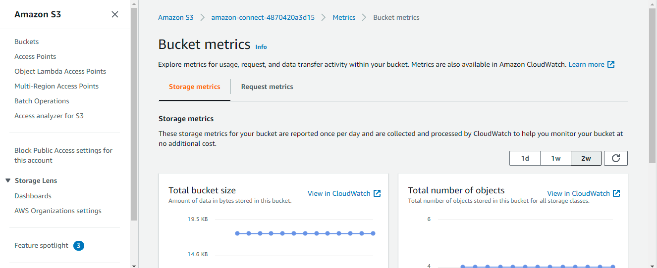Click the refresh metrics icon button
The width and height of the screenshot is (657, 268).
point(616,158)
